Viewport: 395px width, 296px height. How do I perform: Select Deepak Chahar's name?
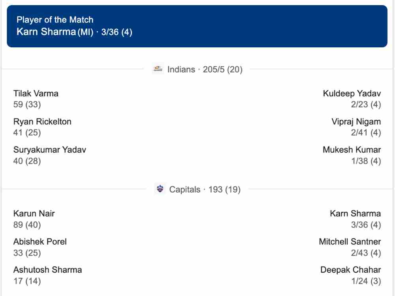350,270
